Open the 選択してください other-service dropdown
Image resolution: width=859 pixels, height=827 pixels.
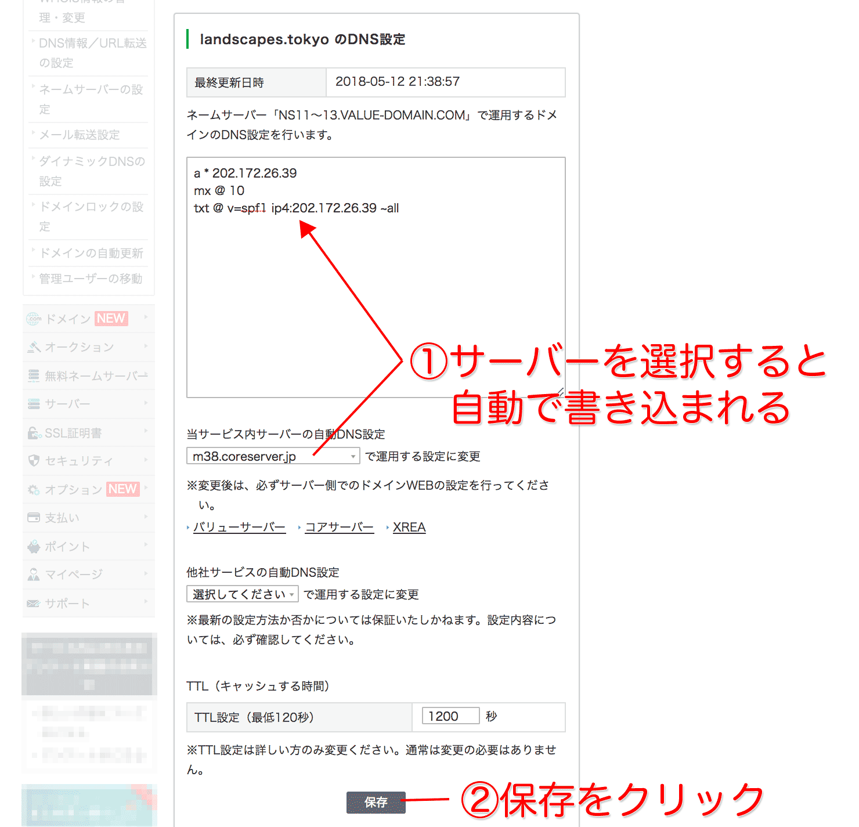[x=243, y=594]
